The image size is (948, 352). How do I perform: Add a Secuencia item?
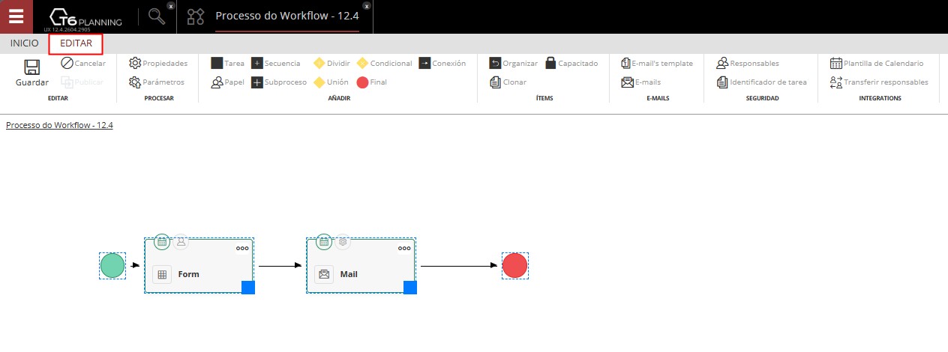[275, 64]
